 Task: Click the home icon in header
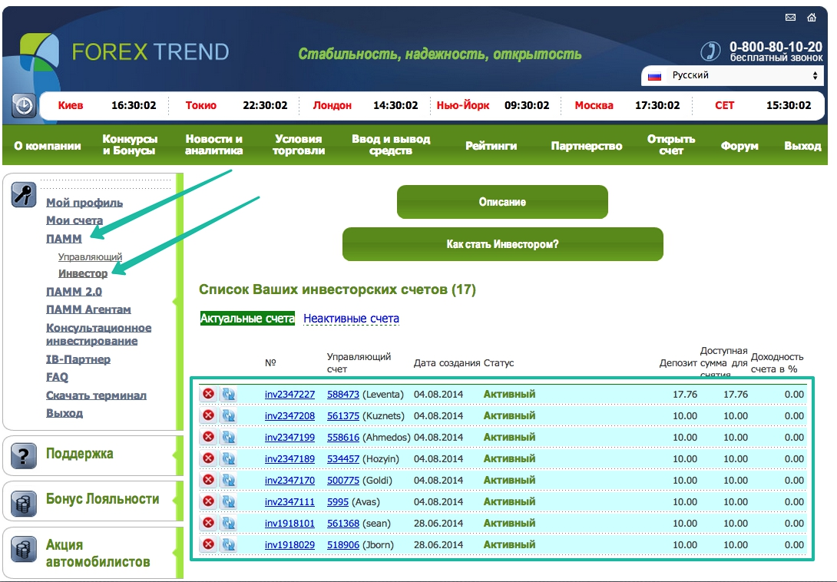pyautogui.click(x=812, y=18)
